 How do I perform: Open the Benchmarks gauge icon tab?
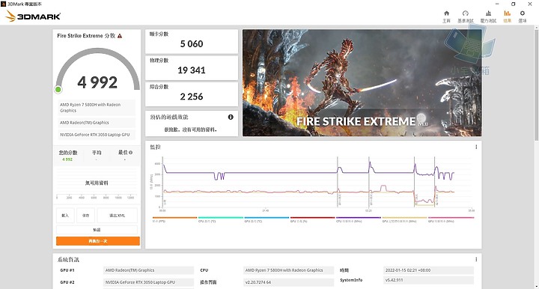(x=466, y=16)
